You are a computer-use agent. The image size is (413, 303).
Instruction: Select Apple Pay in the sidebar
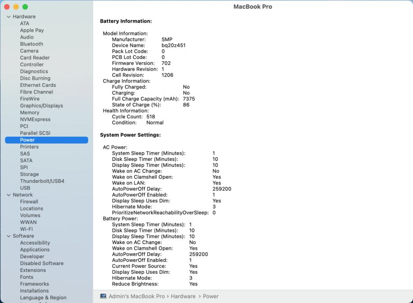pos(32,30)
